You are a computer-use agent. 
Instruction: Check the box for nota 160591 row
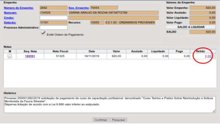click(x=10, y=56)
